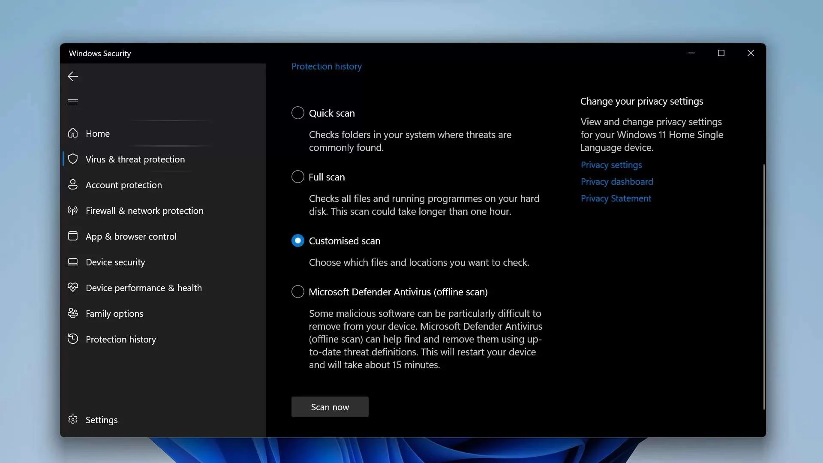
Task: Open Firewall & network protection section
Action: [145, 210]
